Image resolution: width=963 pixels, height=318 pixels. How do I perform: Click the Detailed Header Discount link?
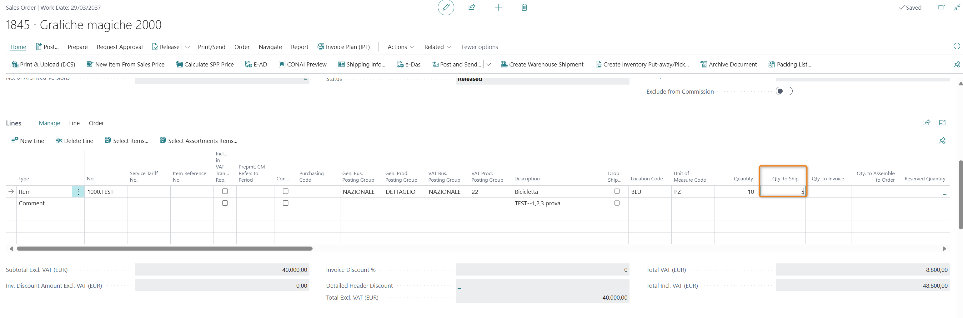459,286
